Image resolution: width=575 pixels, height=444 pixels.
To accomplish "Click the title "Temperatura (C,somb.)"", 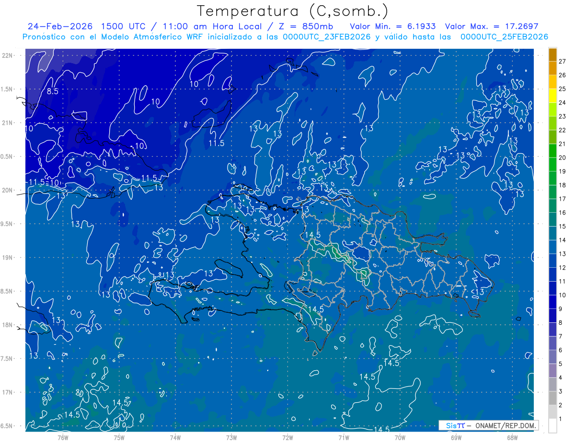I will pyautogui.click(x=293, y=11).
